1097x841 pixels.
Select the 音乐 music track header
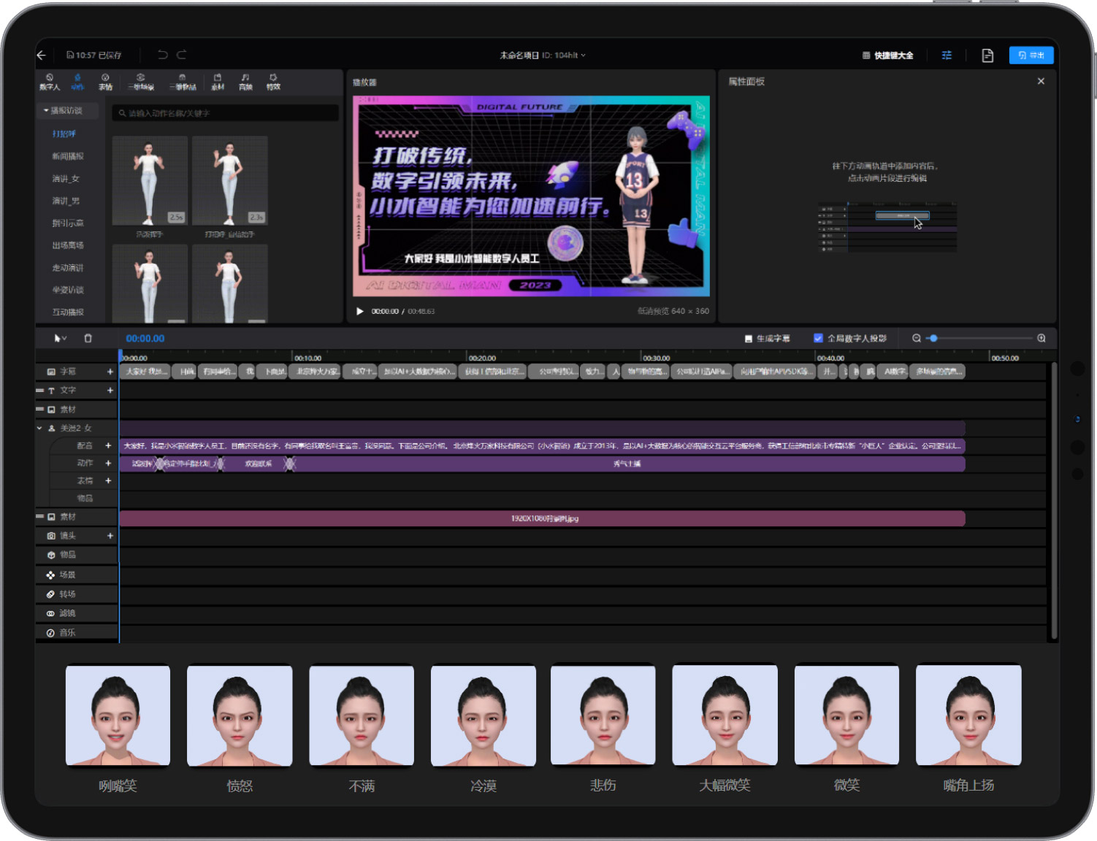point(77,633)
